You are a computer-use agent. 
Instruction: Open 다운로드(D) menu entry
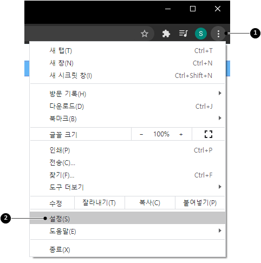[x=128, y=106]
